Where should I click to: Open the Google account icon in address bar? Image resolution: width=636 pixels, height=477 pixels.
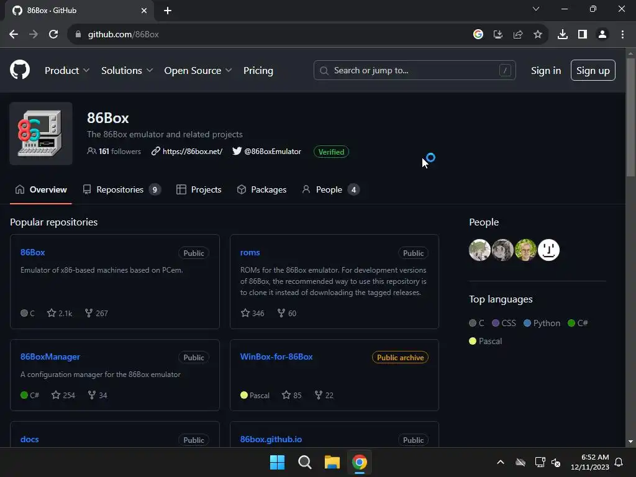point(478,35)
